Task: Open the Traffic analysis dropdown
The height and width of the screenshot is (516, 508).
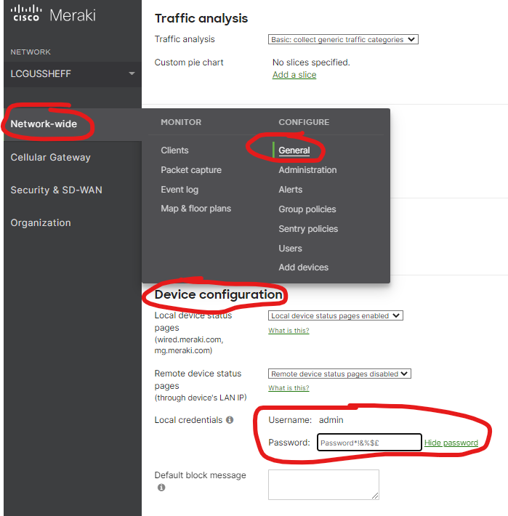Action: pyautogui.click(x=343, y=40)
